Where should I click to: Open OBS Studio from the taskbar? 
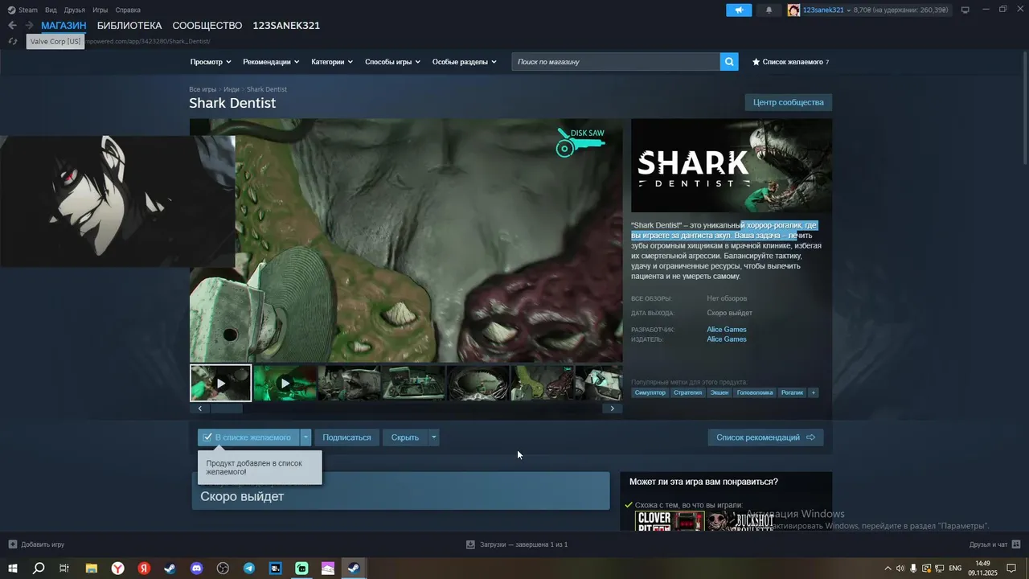(x=223, y=569)
